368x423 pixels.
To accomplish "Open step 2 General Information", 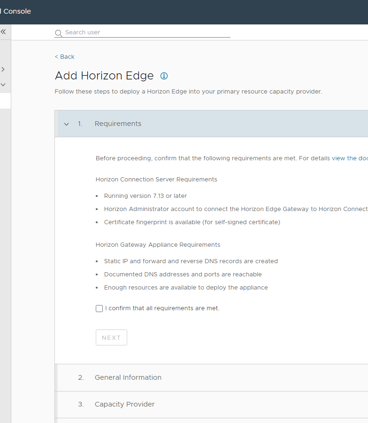I will (212, 377).
